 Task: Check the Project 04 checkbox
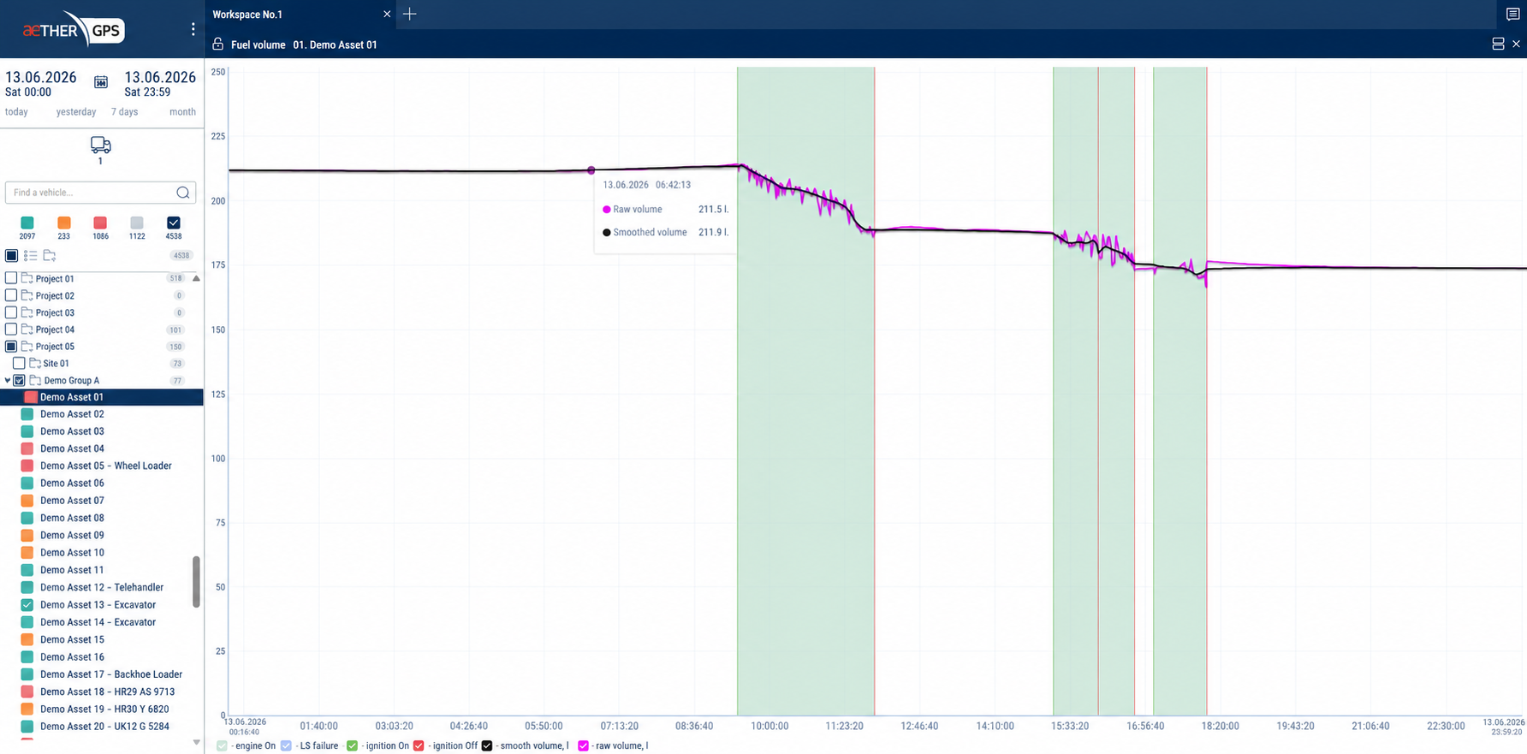pos(11,330)
